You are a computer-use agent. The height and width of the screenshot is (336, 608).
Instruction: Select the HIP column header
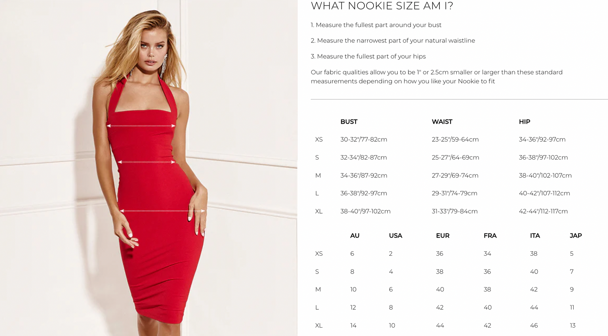(524, 122)
